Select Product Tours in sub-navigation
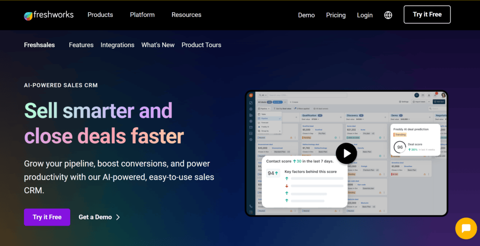 [201, 45]
